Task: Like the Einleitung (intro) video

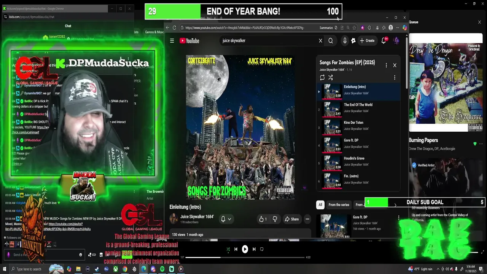Action: [263, 219]
